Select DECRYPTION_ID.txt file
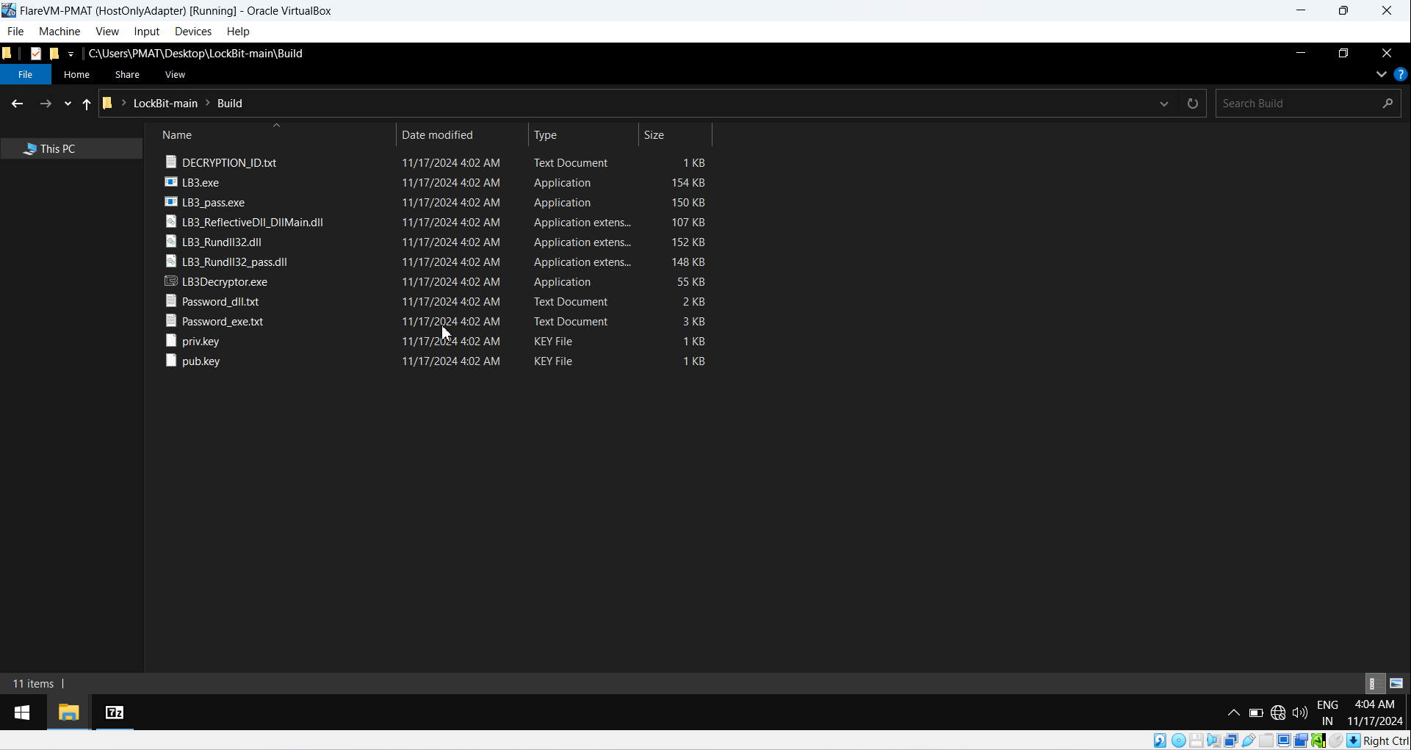 click(x=228, y=162)
